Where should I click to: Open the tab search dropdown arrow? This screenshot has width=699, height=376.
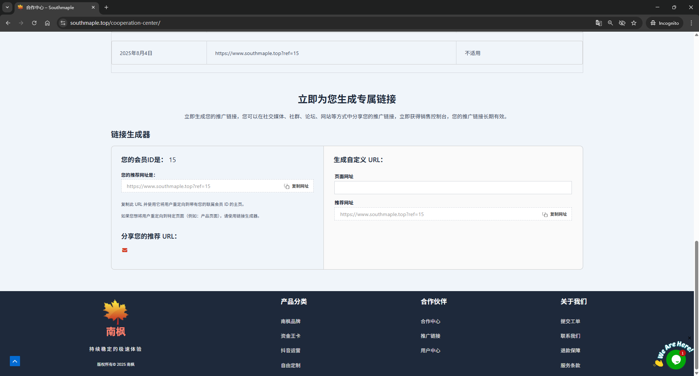(7, 7)
